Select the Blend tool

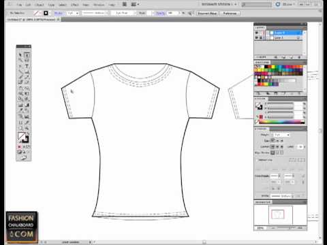pyautogui.click(x=27, y=110)
